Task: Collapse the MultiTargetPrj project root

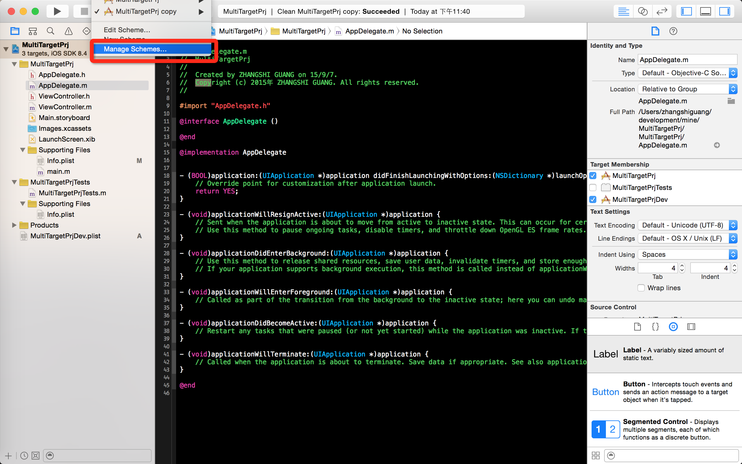Action: pos(6,49)
